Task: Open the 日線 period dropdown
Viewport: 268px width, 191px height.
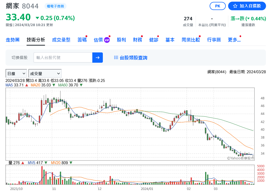Action: coord(16,74)
